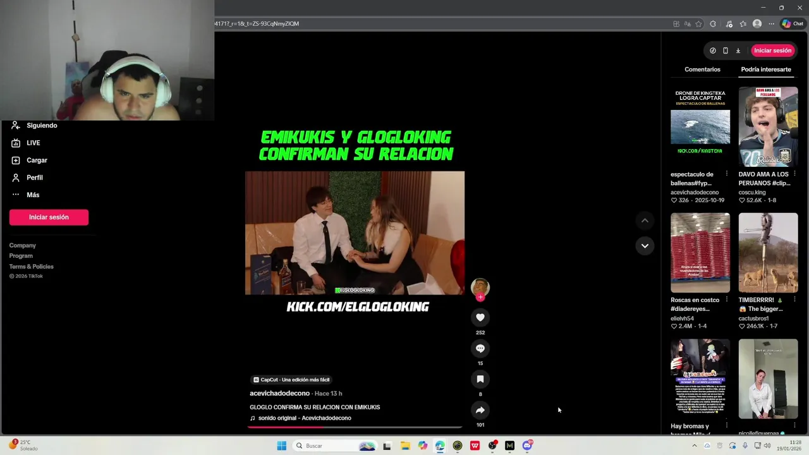Open options for the DAVO AMA A LOS video
The image size is (809, 455).
(x=794, y=174)
